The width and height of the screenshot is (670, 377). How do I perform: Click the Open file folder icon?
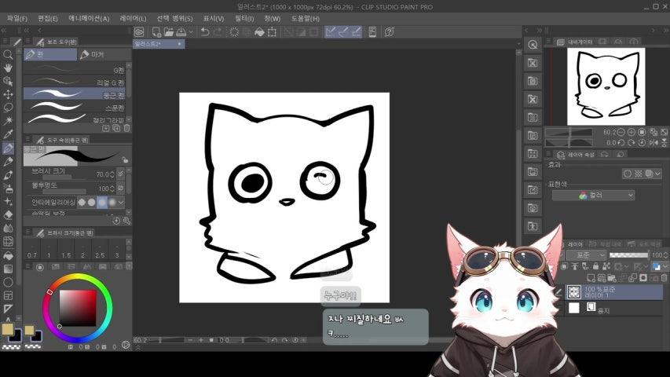[169, 32]
